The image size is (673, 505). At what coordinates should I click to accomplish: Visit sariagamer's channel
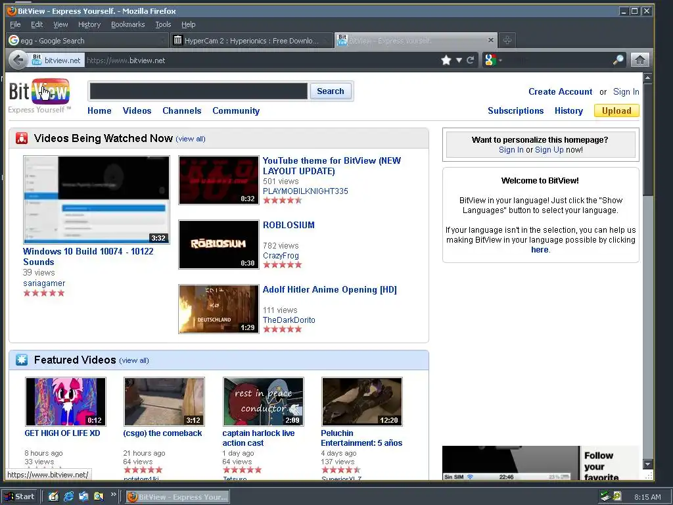click(44, 283)
